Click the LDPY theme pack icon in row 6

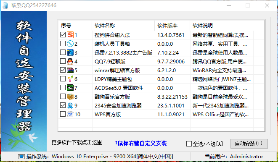[70, 79]
